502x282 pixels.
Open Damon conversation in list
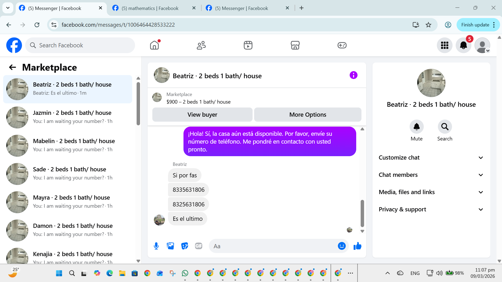point(68,230)
